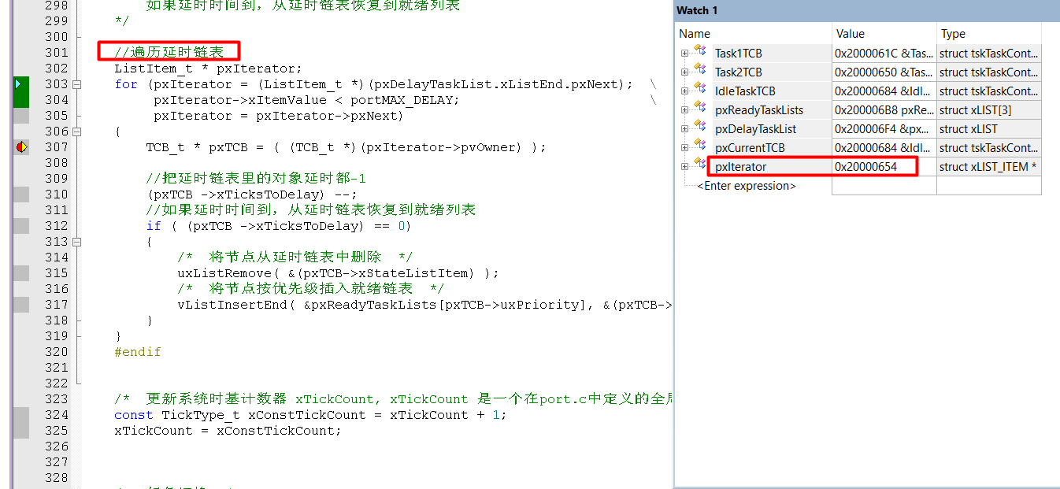
Task: Click the pxIterator value 0x20000654
Action: click(866, 167)
